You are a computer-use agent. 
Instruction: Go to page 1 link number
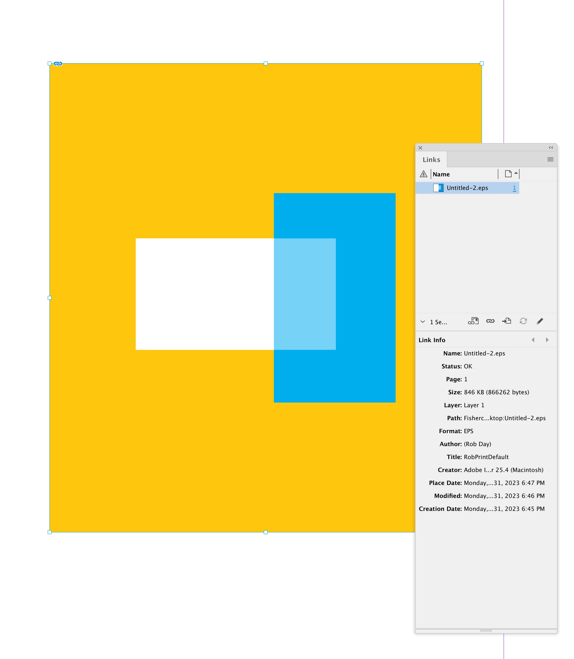coord(514,188)
